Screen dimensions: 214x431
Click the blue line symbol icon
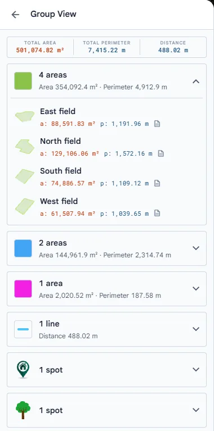point(23,329)
